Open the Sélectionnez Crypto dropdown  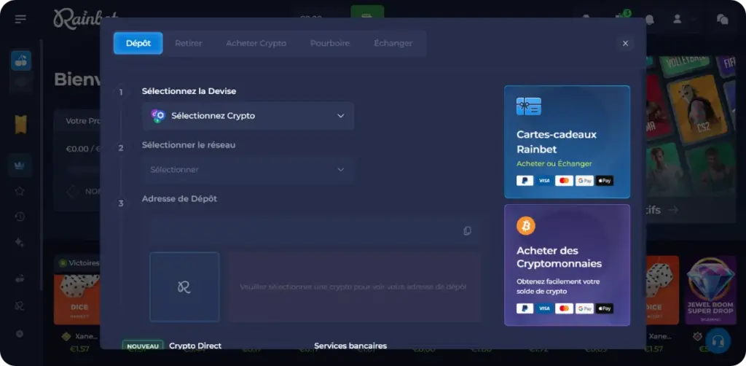coord(248,116)
